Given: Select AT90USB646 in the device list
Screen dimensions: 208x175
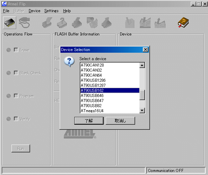Looking at the screenshot, I should point(110,96).
